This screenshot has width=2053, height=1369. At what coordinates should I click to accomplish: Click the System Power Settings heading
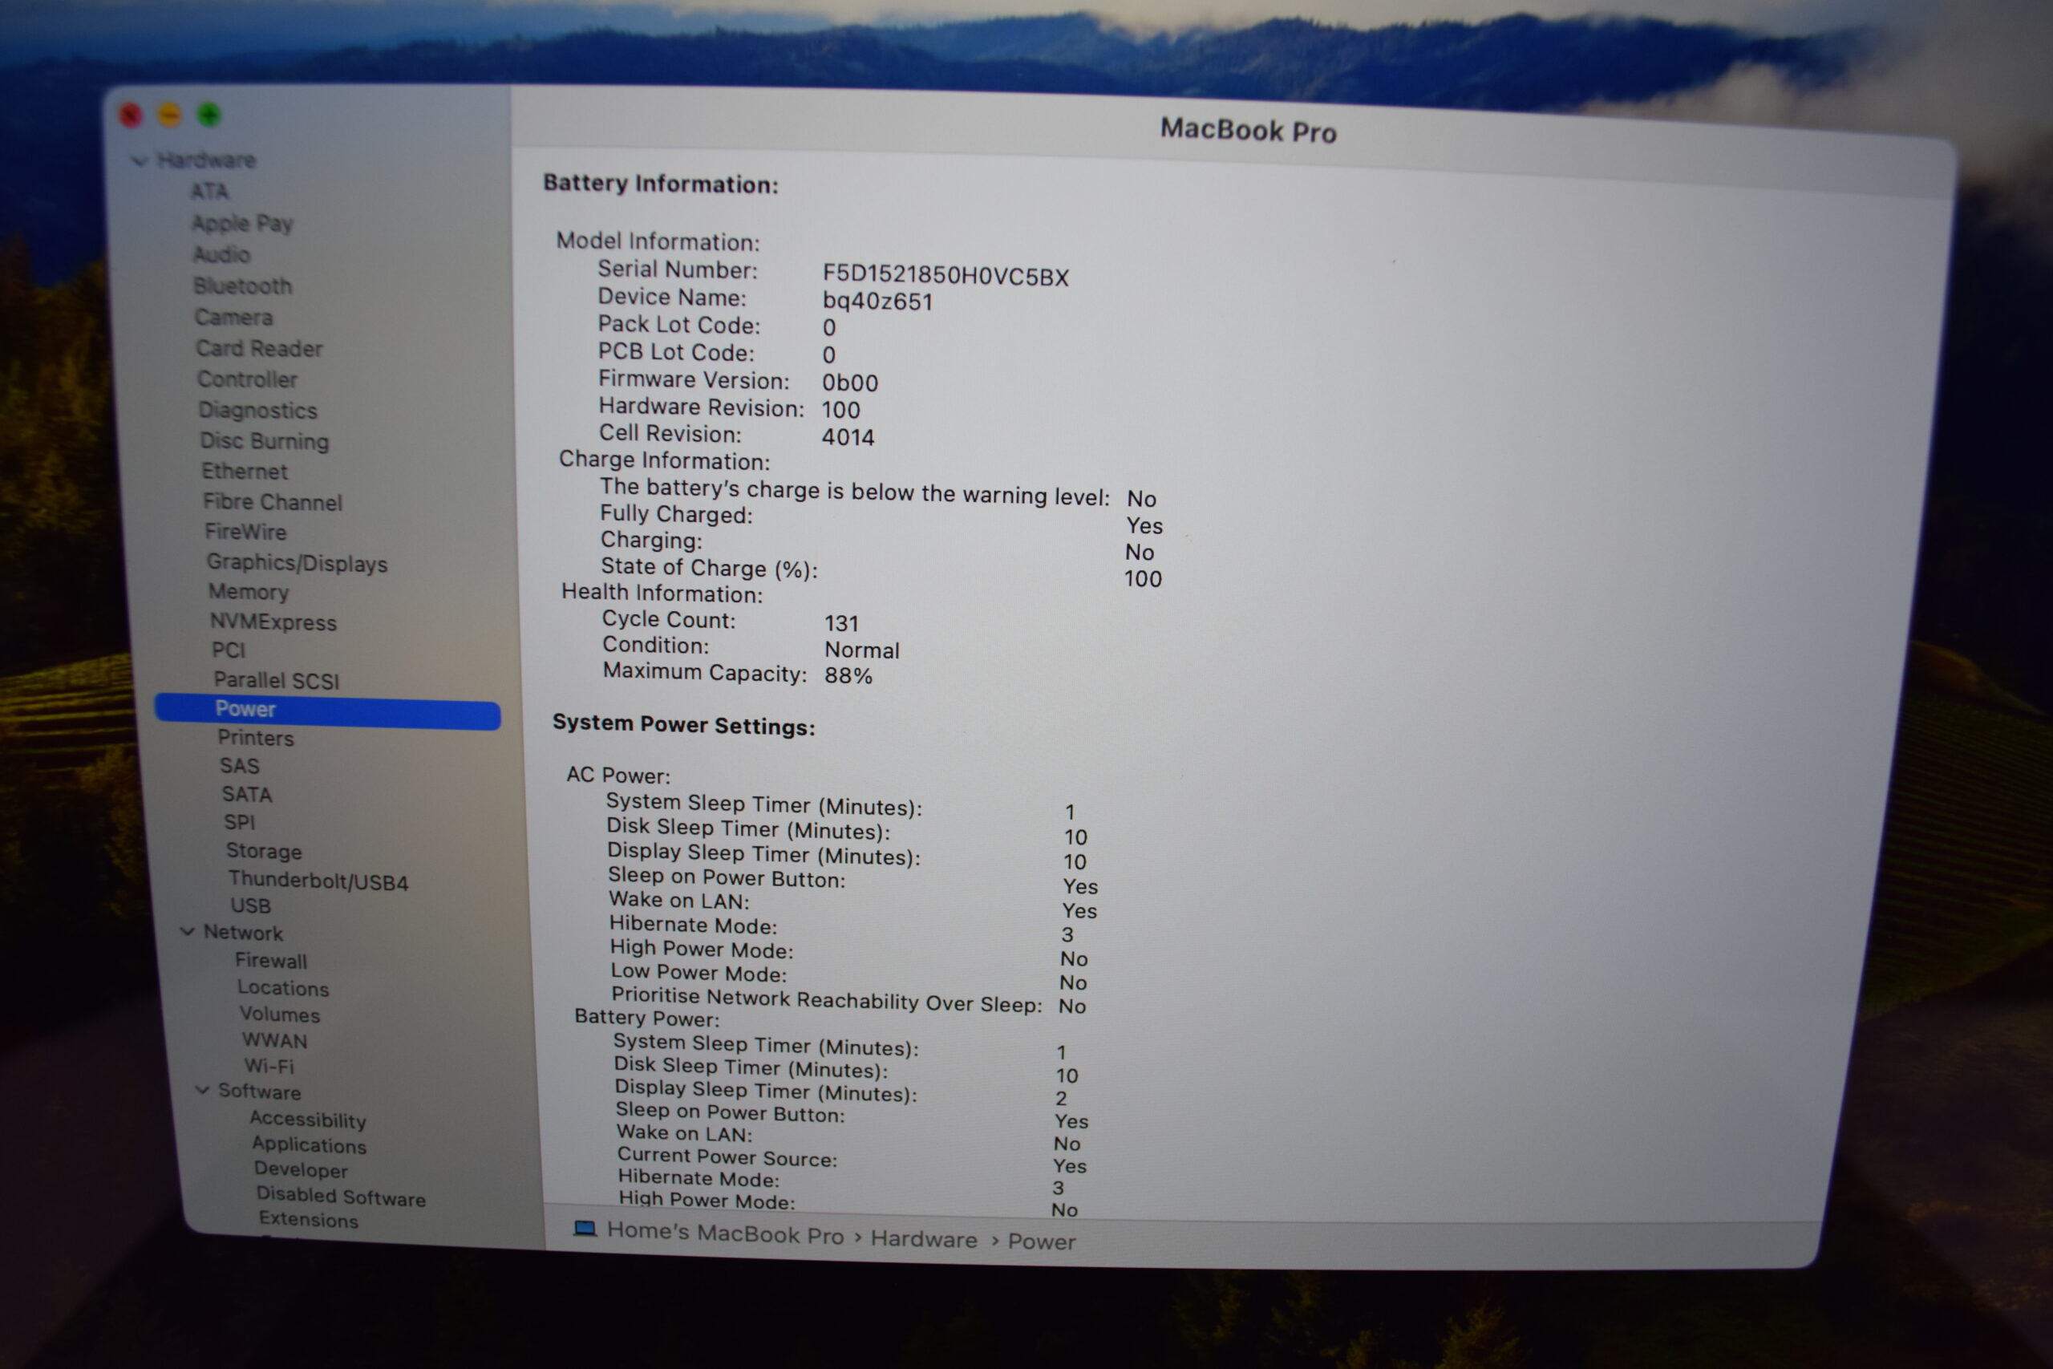point(683,725)
